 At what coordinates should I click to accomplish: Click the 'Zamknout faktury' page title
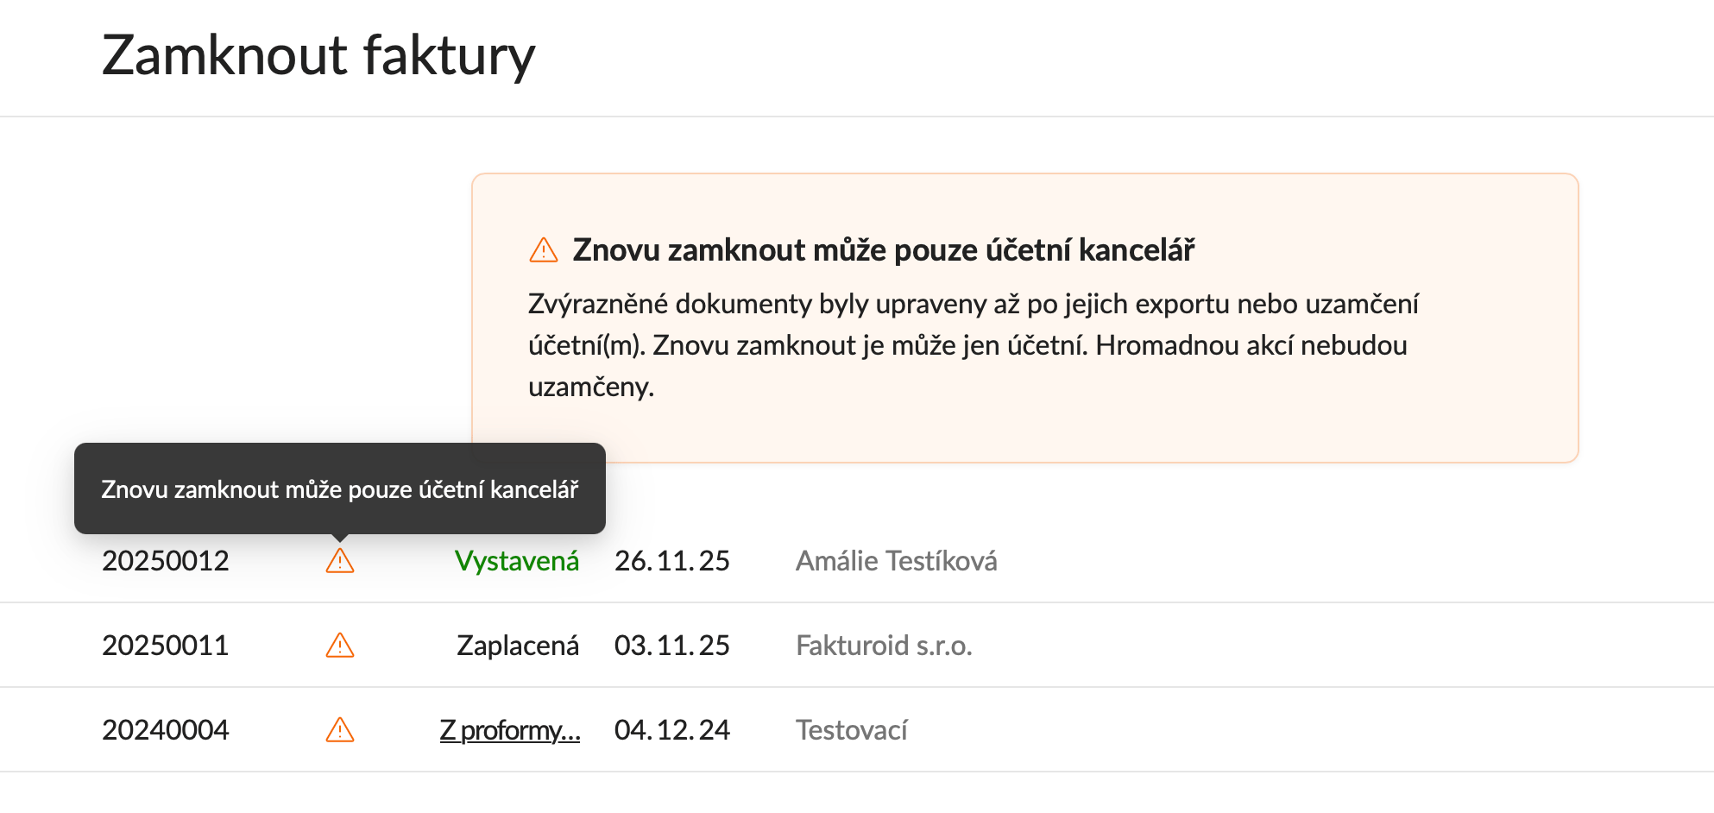click(x=318, y=56)
